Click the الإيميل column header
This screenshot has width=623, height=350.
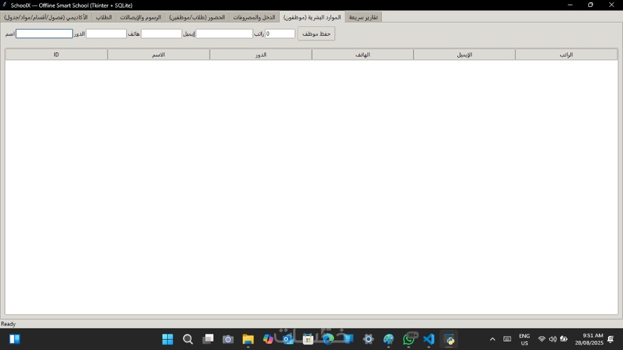coord(464,54)
